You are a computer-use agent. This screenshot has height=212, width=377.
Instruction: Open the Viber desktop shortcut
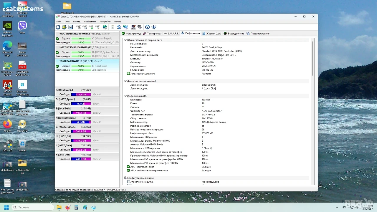tap(22, 27)
